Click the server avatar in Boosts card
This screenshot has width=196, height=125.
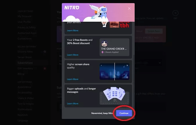(105, 43)
